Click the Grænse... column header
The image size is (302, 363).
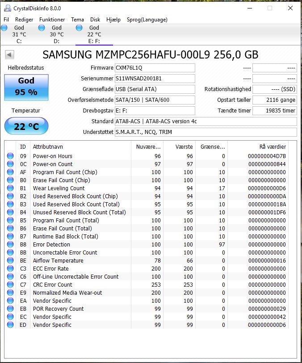[x=212, y=146]
